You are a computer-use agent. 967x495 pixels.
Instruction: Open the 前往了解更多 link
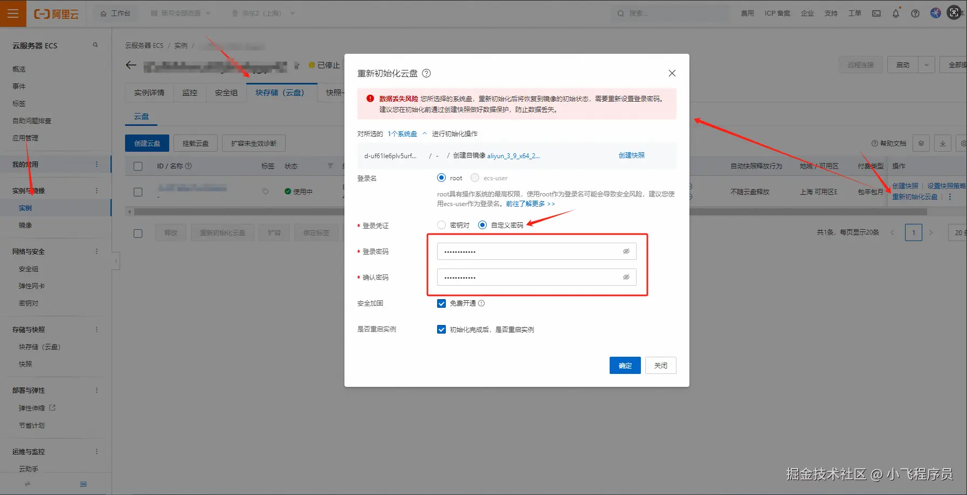coord(530,204)
